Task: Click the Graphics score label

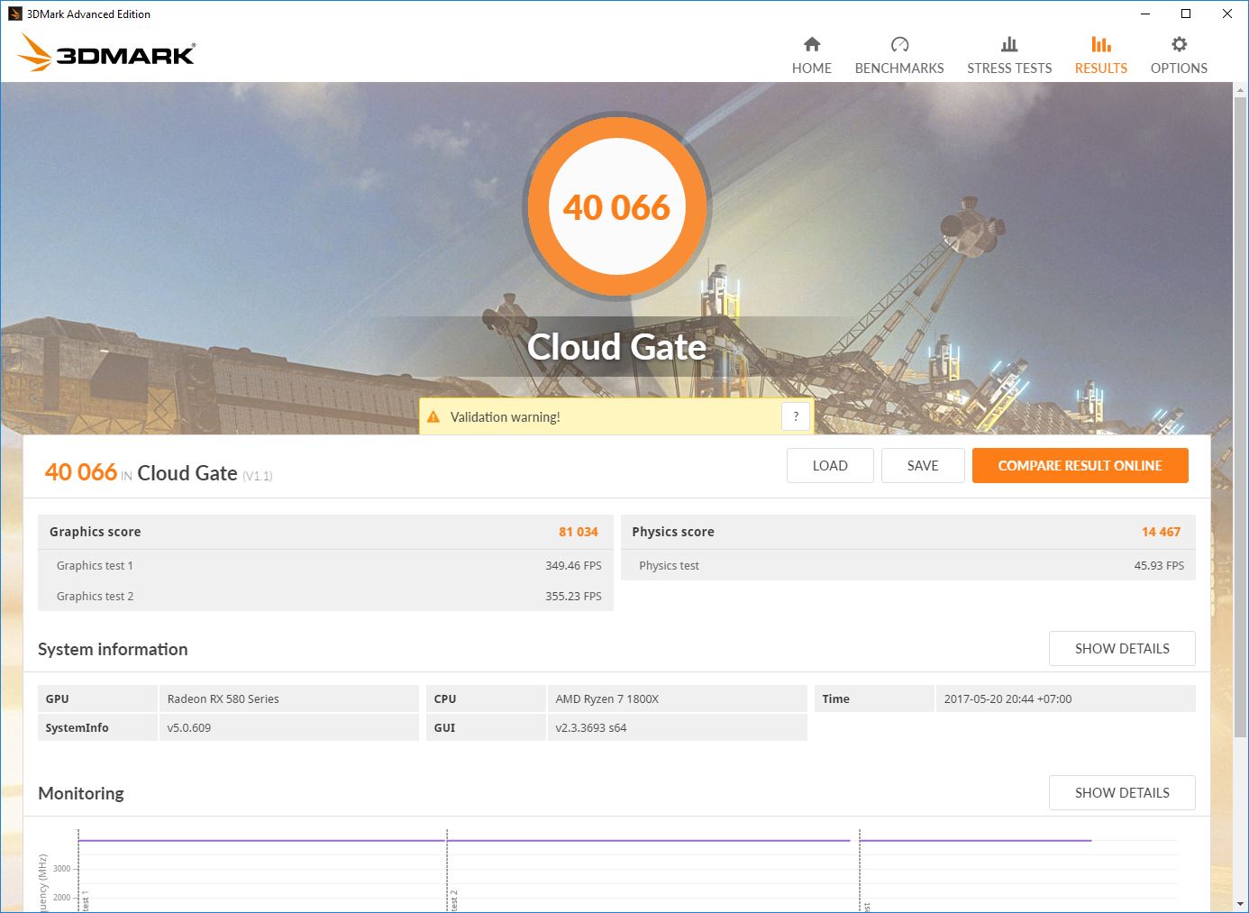Action: [95, 532]
